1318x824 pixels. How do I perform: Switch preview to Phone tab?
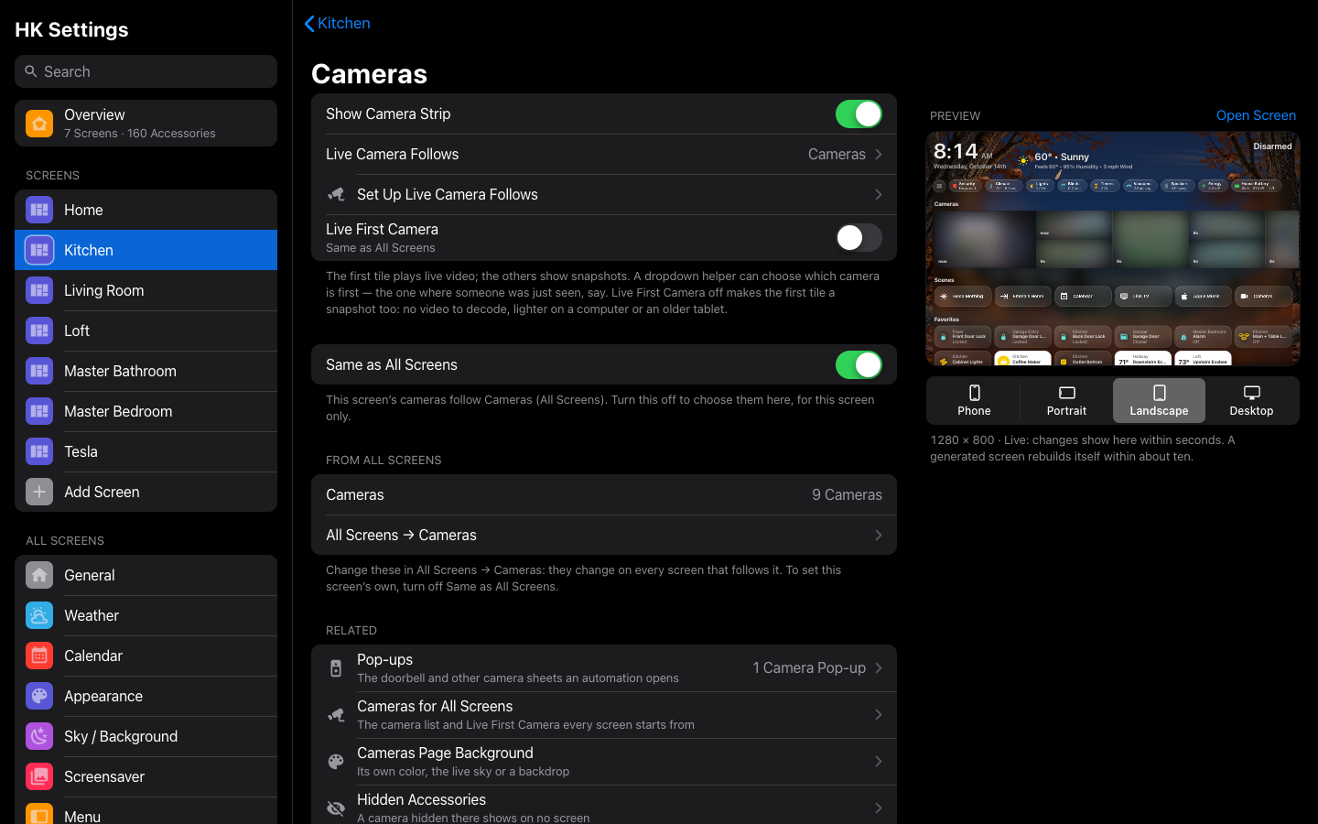[x=974, y=401]
